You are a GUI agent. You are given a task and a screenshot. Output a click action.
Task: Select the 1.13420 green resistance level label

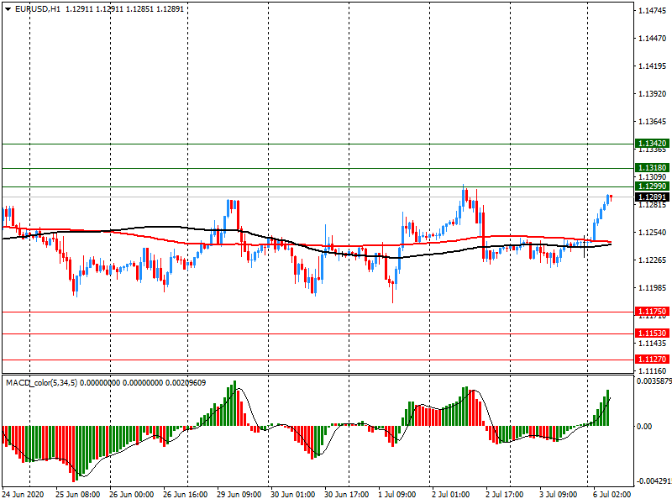[x=652, y=144]
